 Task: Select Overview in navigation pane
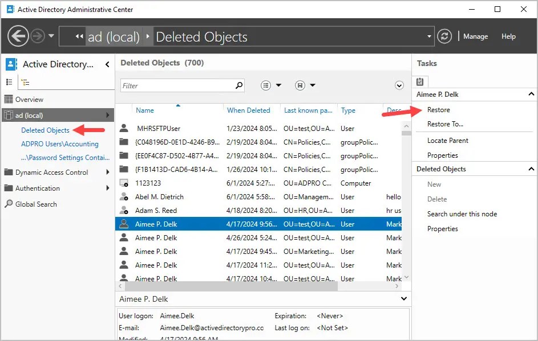coord(29,100)
